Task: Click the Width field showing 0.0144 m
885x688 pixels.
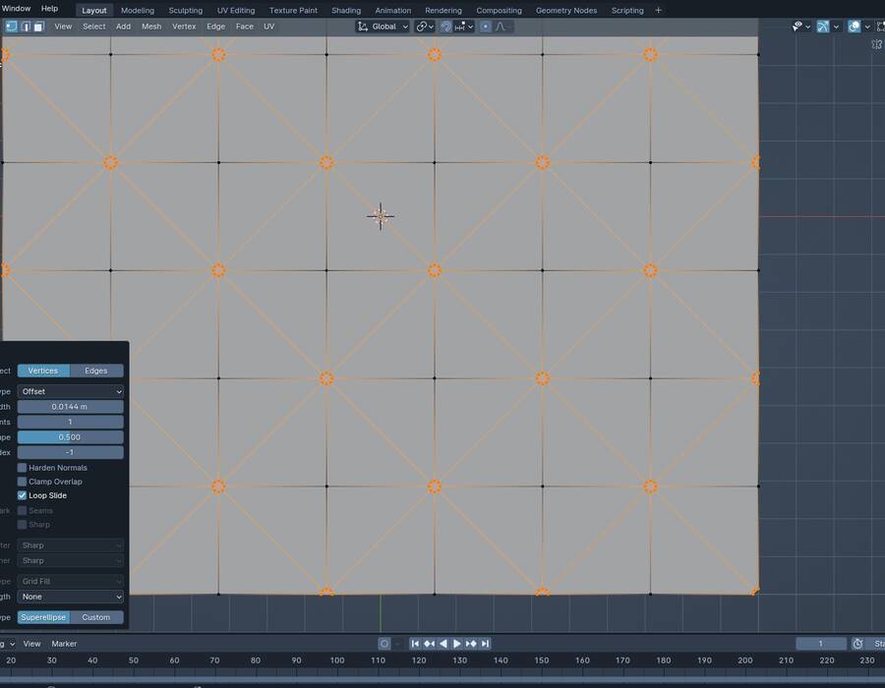Action: coord(71,407)
